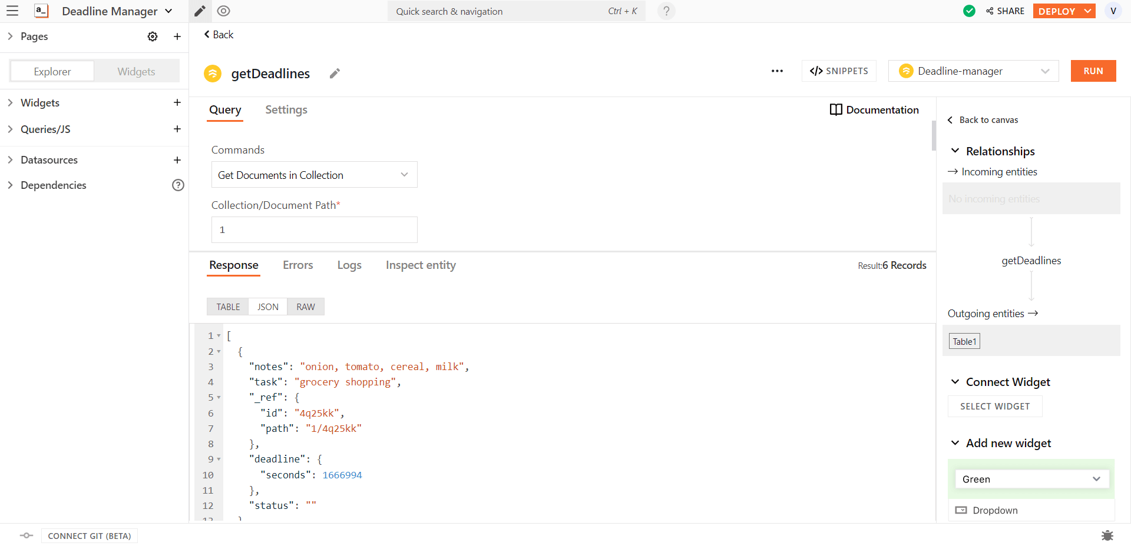Open the Commands dropdown
Screen dimensions: 1131x546
(314, 175)
